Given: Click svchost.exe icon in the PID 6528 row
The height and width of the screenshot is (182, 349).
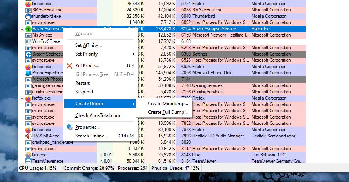Looking at the screenshot, I should [x=28, y=60].
